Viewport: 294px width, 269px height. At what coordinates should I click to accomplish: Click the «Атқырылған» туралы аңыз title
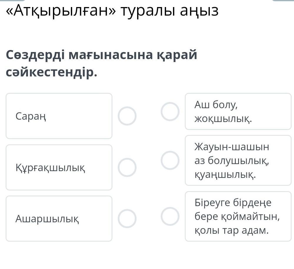[112, 11]
